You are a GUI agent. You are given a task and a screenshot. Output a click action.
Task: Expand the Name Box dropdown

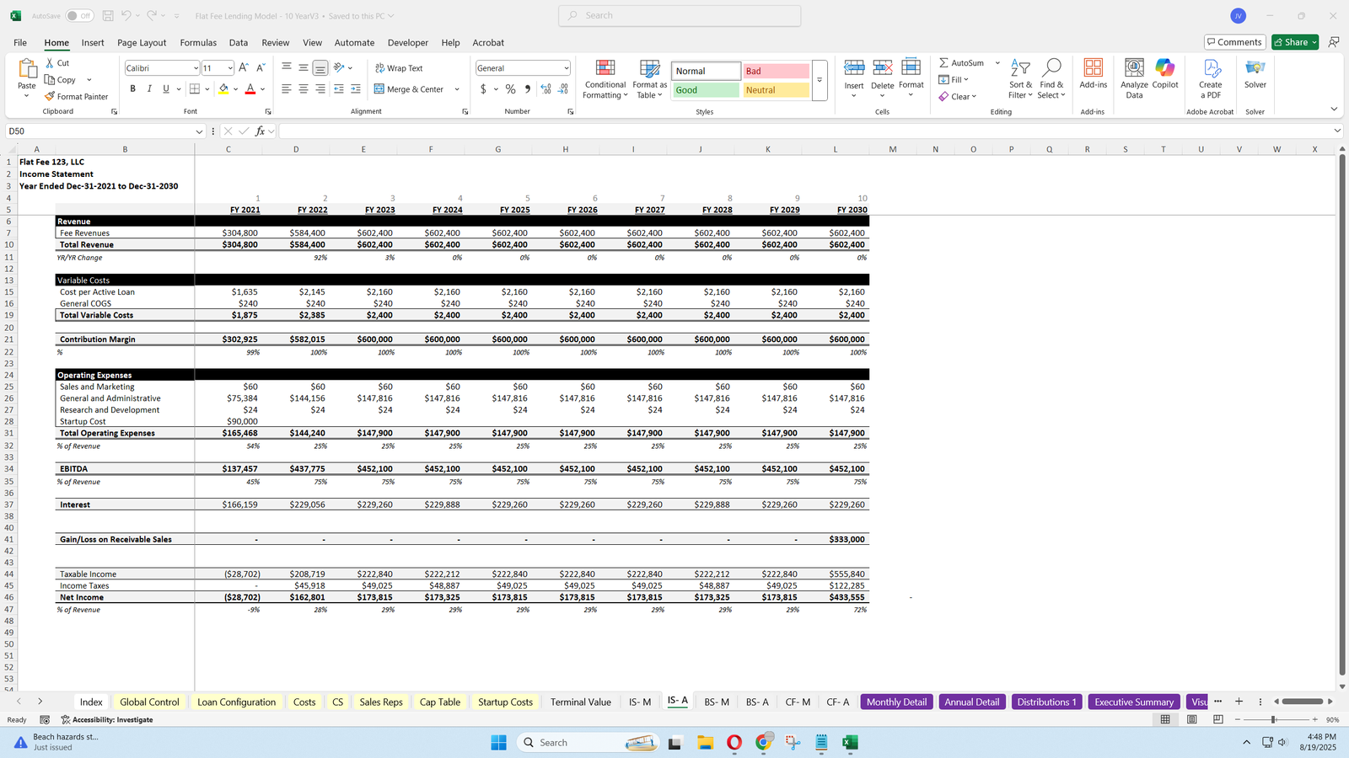tap(199, 131)
